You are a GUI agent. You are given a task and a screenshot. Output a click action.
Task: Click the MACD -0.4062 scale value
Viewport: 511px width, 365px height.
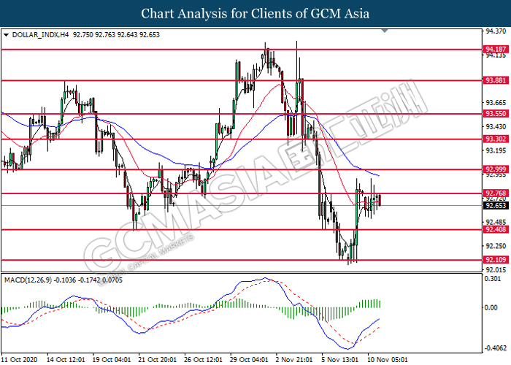(x=496, y=348)
